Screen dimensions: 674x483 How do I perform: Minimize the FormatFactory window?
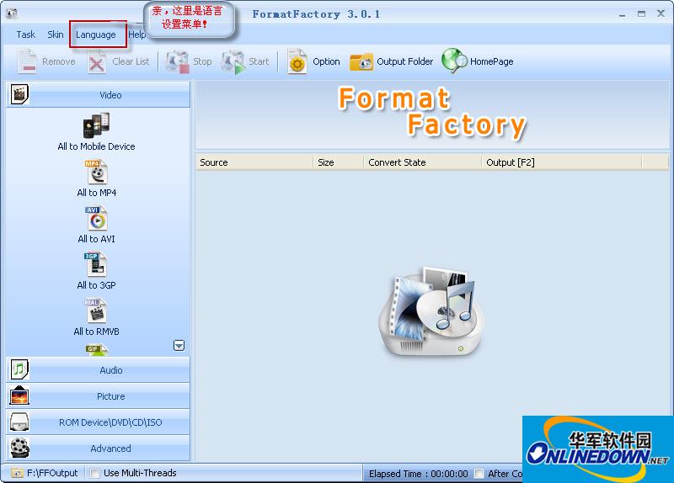[622, 14]
